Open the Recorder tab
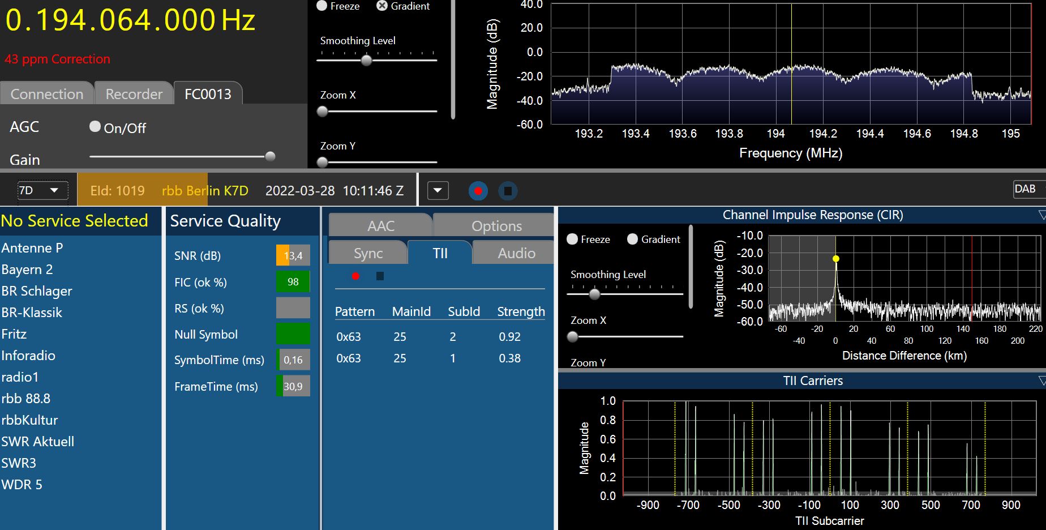The image size is (1046, 530). click(134, 94)
